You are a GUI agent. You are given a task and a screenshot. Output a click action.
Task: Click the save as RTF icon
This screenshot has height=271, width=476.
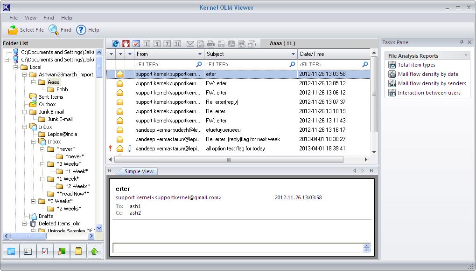click(221, 44)
